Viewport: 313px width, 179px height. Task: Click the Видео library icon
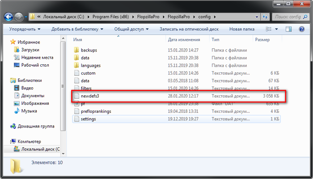pyautogui.click(x=17, y=88)
